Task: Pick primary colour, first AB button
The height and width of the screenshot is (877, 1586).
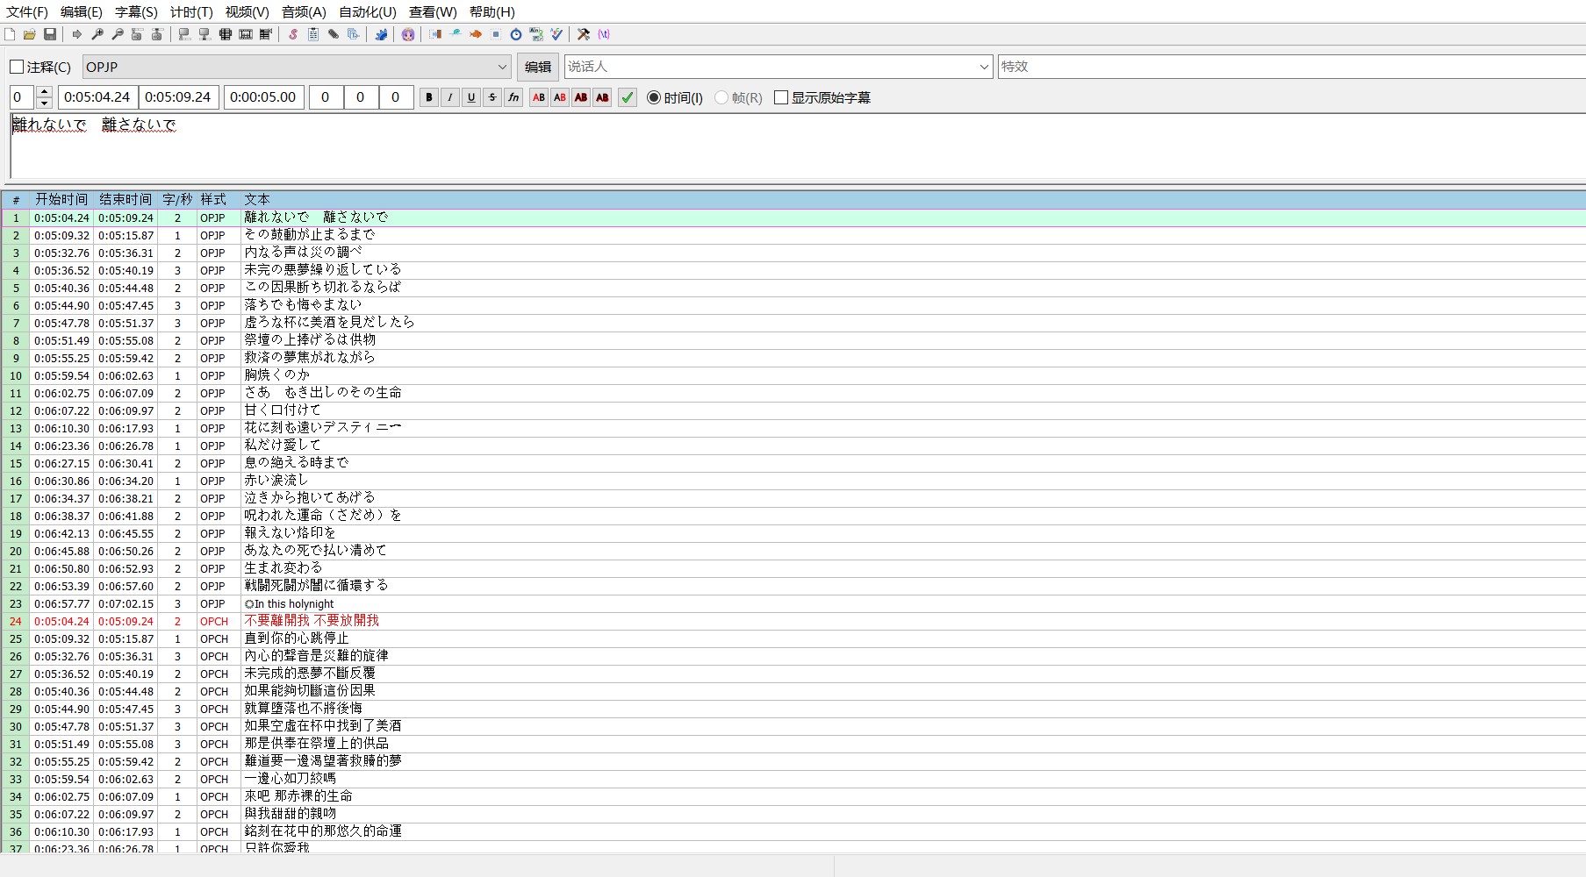Action: (x=539, y=97)
